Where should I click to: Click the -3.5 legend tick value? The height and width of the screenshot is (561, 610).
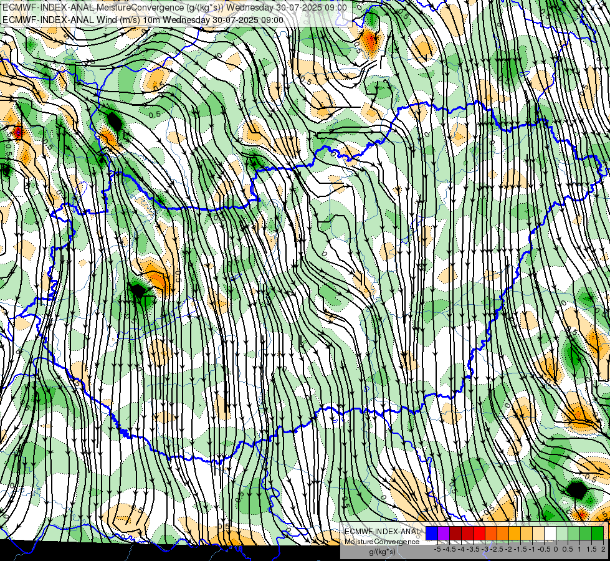coord(474,549)
